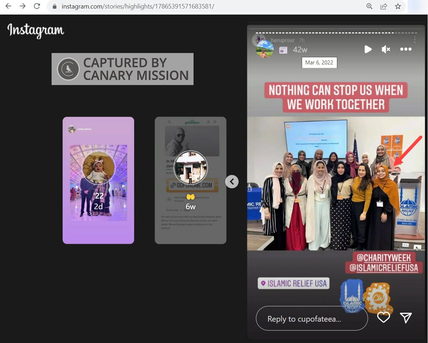
Task: Bookmark this page with the star icon
Action: (398, 6)
